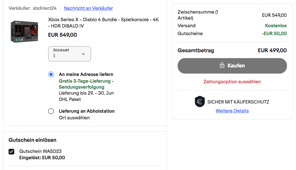This screenshot has height=170, width=296.
Task: Click SICHER MIT KÄUFERSCHUTZ label
Action: coord(238,102)
